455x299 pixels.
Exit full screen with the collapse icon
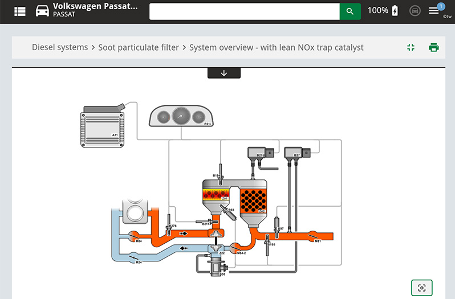(x=411, y=47)
